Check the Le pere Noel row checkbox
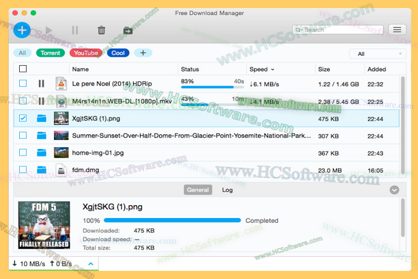The height and width of the screenshot is (279, 418). tap(23, 83)
